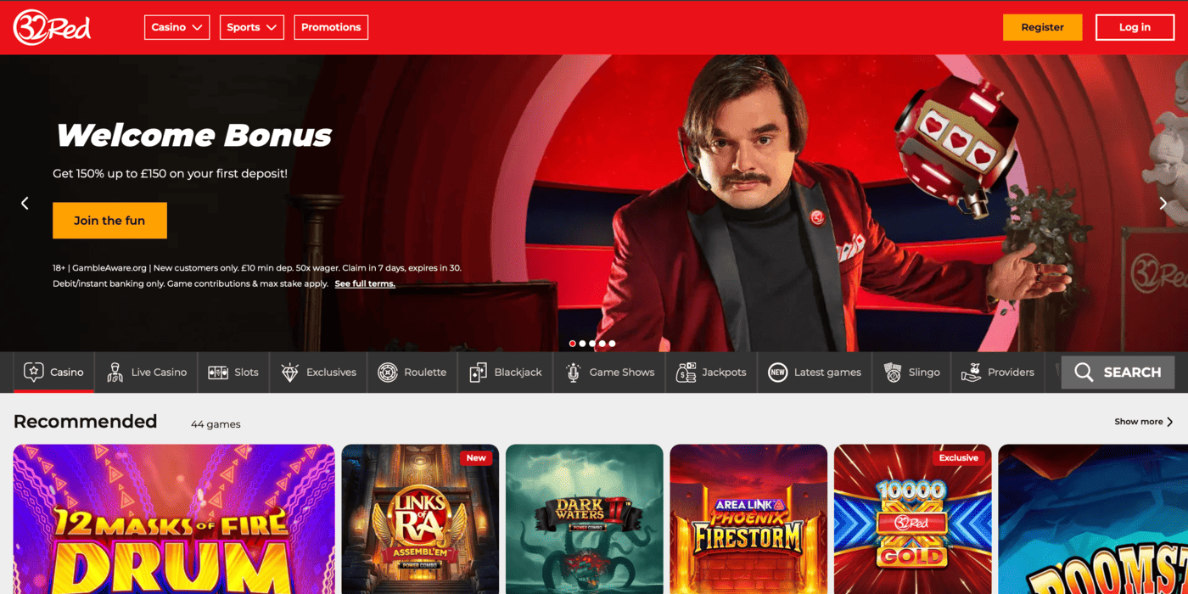Viewport: 1188px width, 594px height.
Task: Switch to the Exclusives tab label
Action: coord(331,373)
